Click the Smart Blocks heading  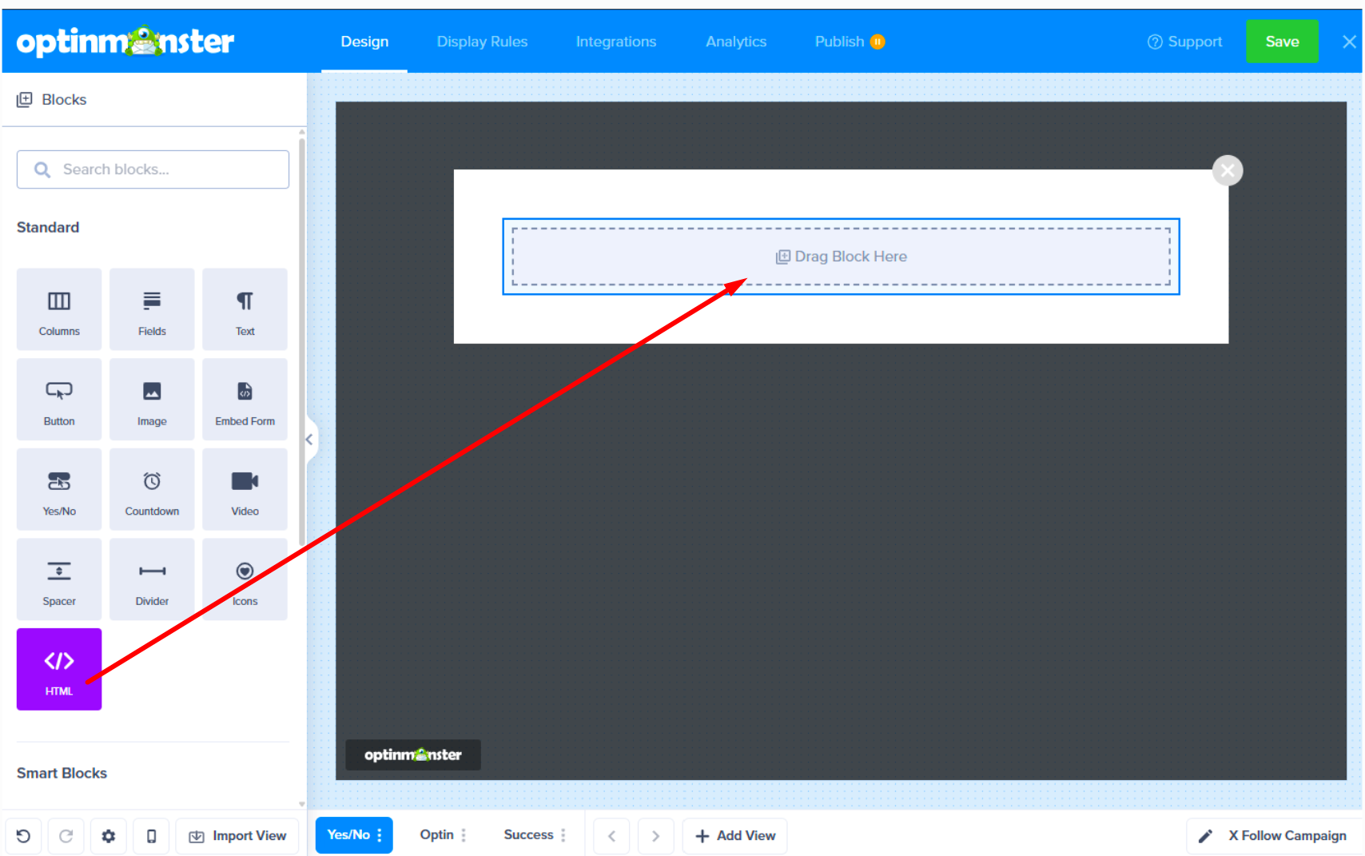point(62,773)
